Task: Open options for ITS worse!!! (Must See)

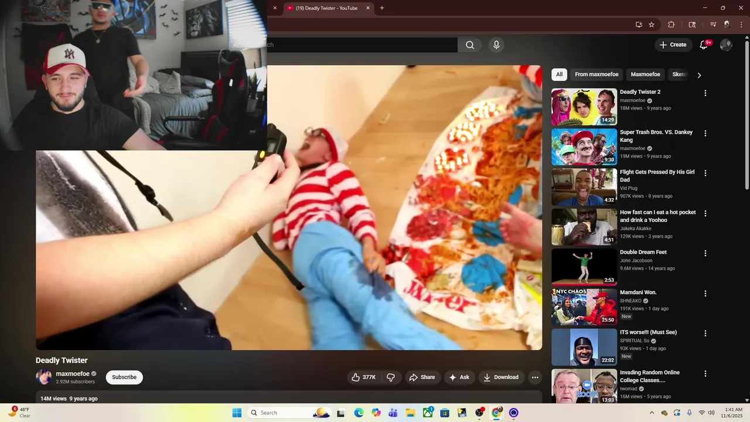Action: click(705, 333)
